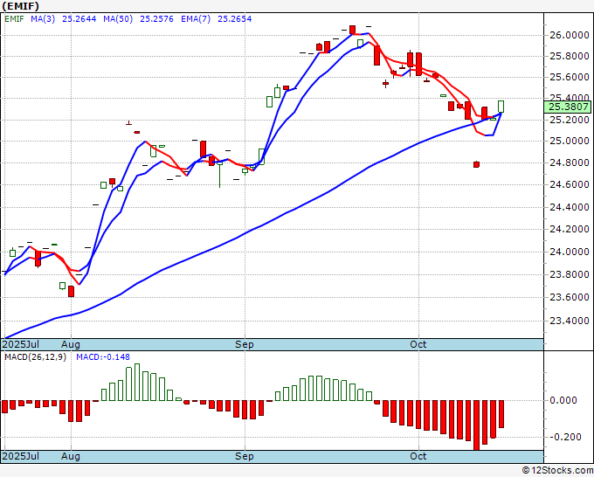Click Oct on the MACD date axis
This screenshot has height=477, width=594.
point(418,456)
